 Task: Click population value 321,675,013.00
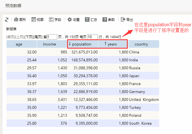(84, 52)
